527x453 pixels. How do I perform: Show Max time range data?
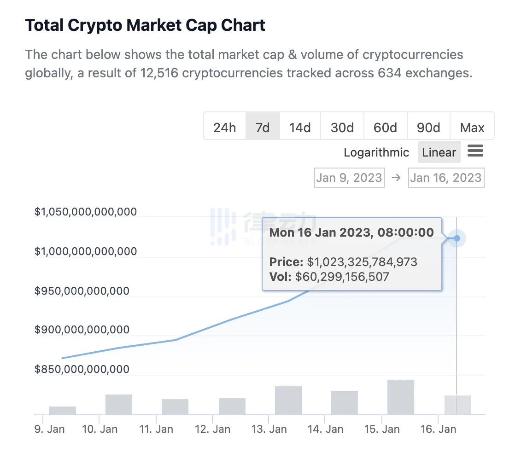coord(472,127)
